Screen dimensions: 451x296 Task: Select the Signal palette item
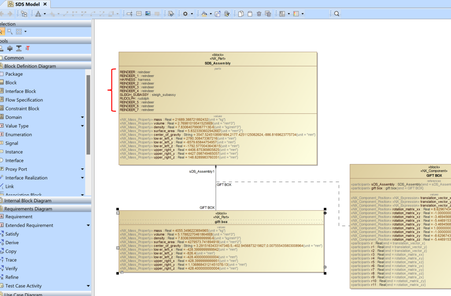(x=11, y=143)
